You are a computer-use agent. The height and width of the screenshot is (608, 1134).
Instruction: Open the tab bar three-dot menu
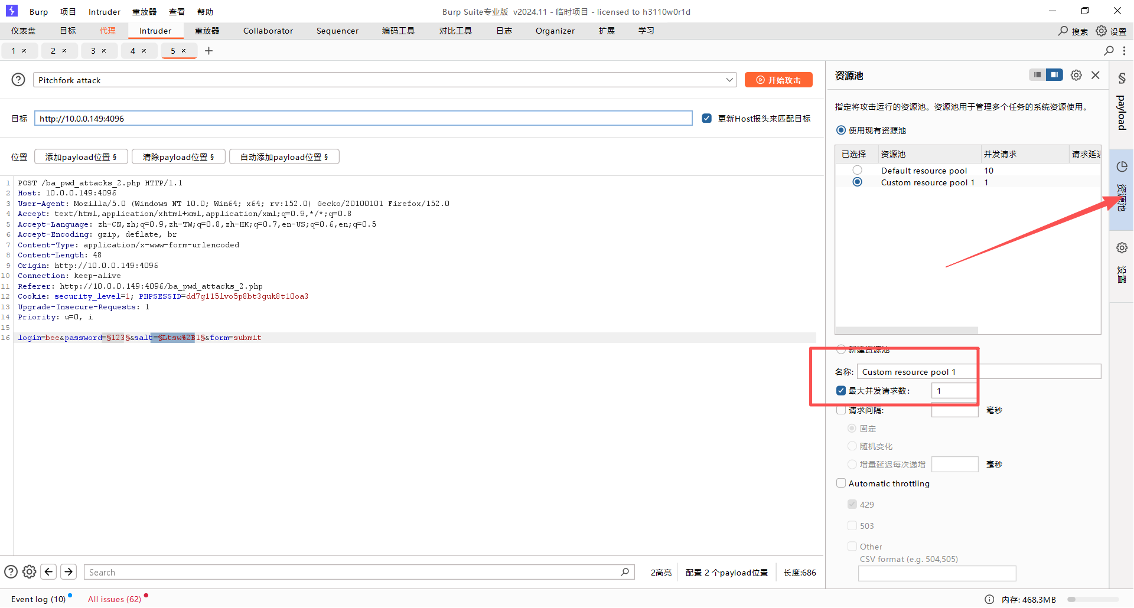pyautogui.click(x=1124, y=51)
